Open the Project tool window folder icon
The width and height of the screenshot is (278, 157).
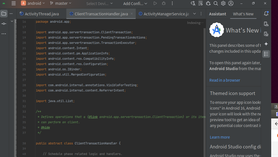click(4, 13)
